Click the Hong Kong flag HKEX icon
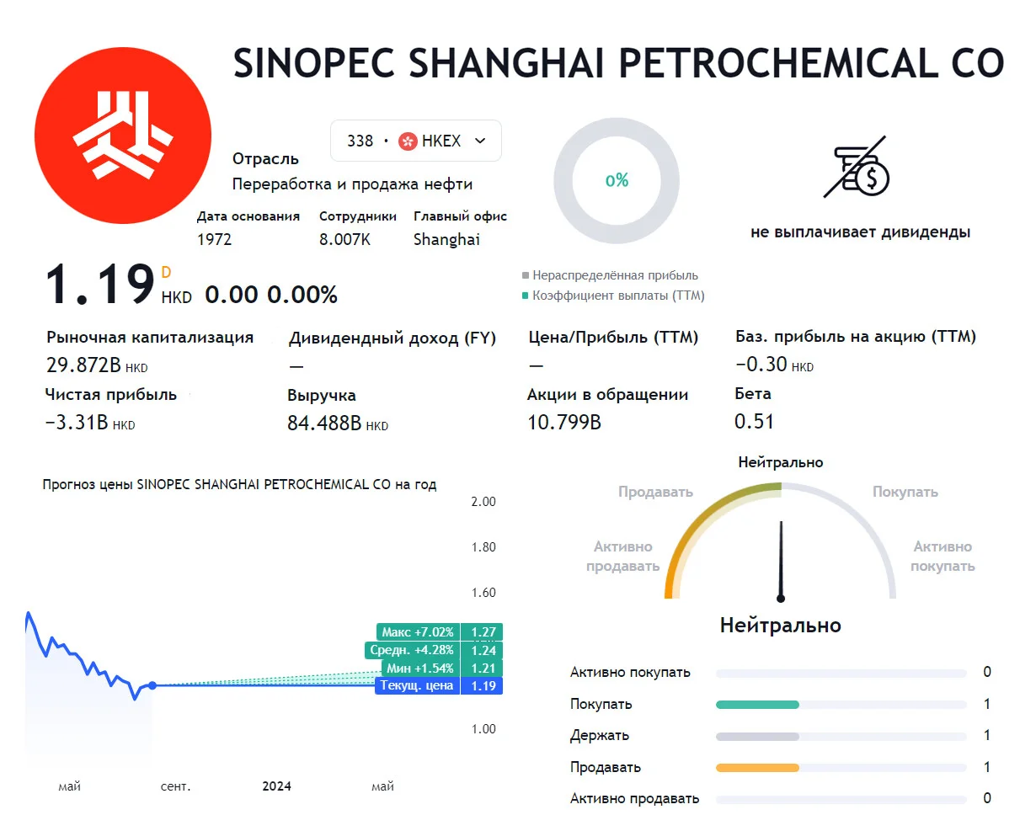Screen dimensions: 1036x831 pos(408,141)
